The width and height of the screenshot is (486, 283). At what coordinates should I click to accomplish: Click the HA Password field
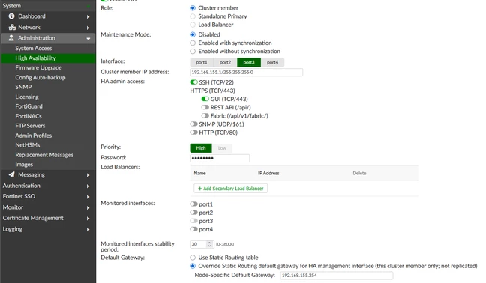click(x=220, y=158)
